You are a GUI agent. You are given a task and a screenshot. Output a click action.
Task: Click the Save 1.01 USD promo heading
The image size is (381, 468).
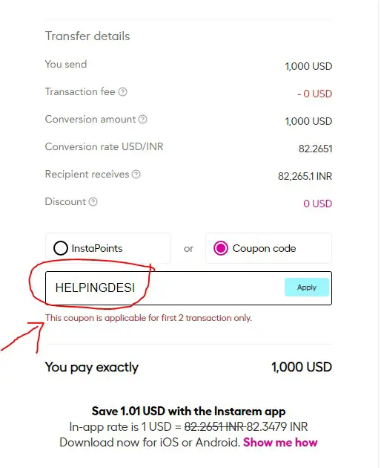(188, 412)
